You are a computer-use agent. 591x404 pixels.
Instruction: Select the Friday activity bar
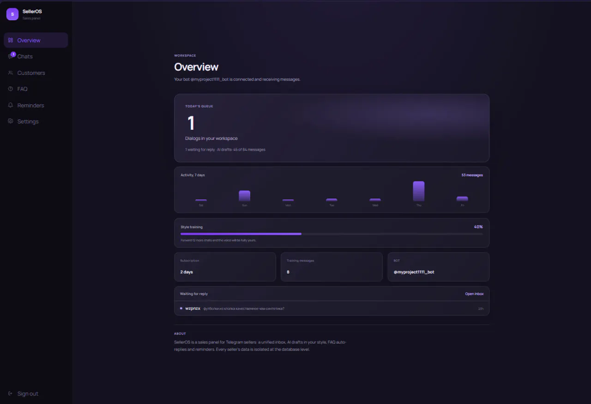pos(462,199)
